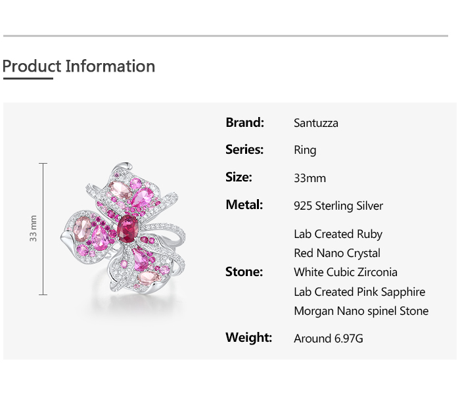The width and height of the screenshot is (460, 399).
Task: Select the Stone: label
Action: click(244, 272)
